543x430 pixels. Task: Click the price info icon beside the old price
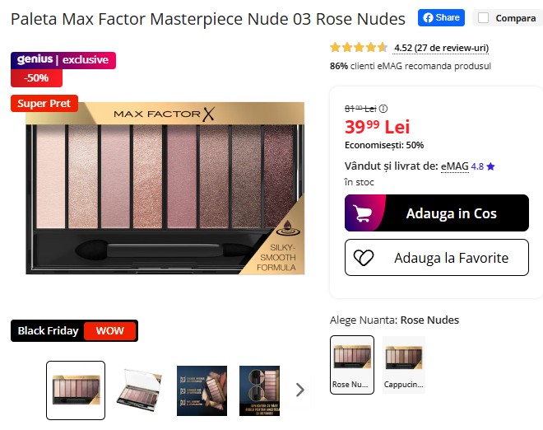coord(383,109)
